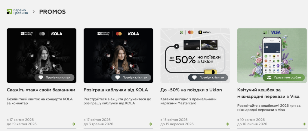Open the green arrow for ring giveaway promo
Viewport: 308px width, 131px height.
pos(150,124)
